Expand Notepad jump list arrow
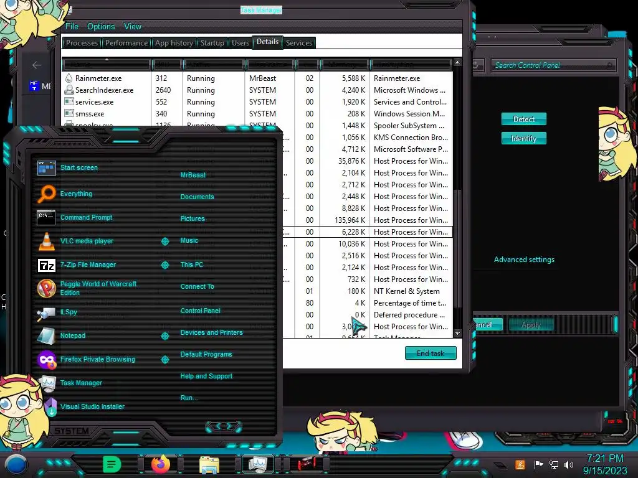638x478 pixels. (x=164, y=335)
